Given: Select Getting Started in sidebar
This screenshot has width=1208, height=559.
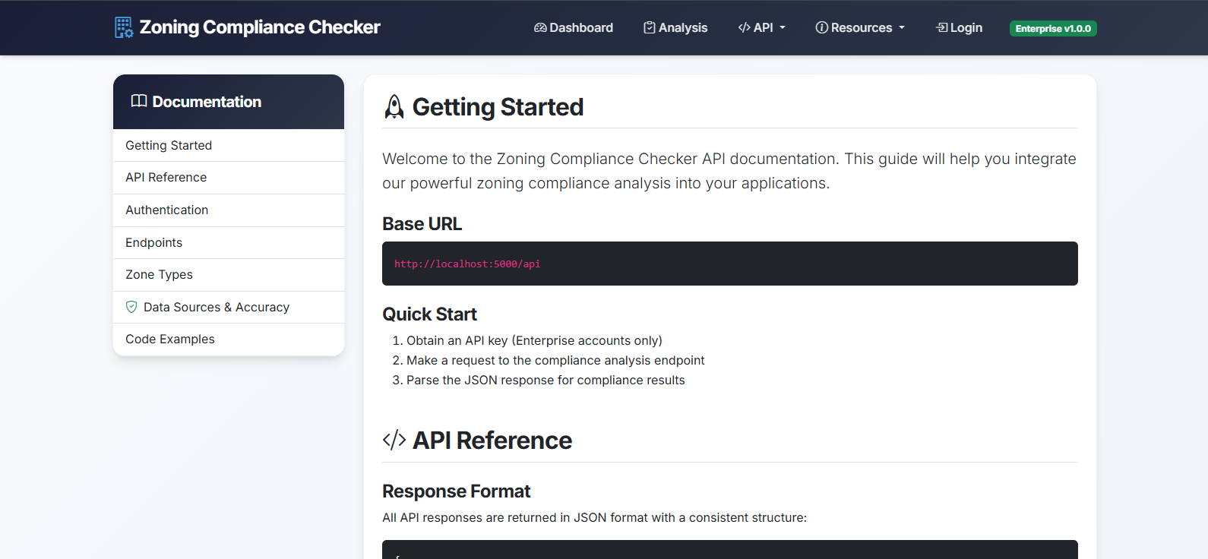Looking at the screenshot, I should 229,145.
